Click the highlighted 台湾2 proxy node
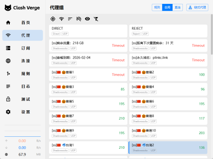The image size is (213, 159). (x=168, y=147)
